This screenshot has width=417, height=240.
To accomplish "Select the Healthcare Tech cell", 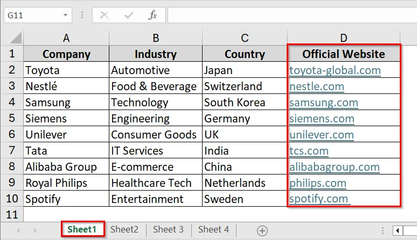I will (x=156, y=183).
